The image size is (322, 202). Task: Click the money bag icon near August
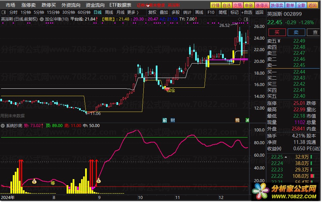[34, 181]
